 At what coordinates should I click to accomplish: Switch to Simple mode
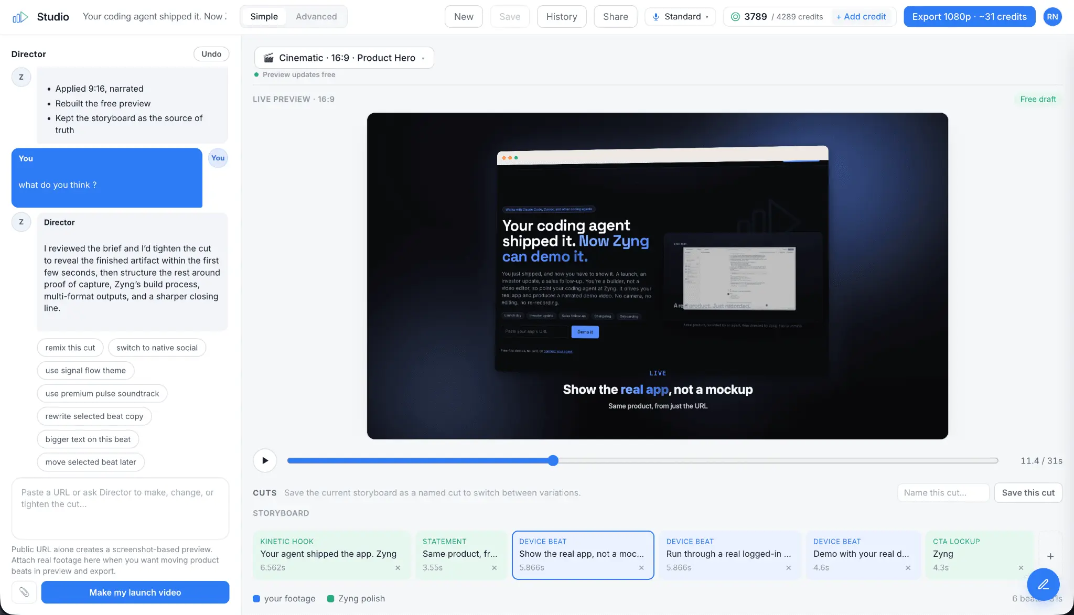pos(264,17)
